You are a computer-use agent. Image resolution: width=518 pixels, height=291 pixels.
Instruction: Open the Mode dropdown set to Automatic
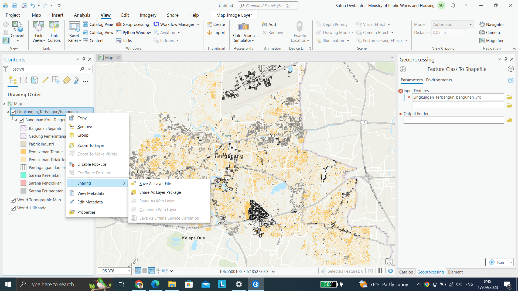tap(452, 24)
